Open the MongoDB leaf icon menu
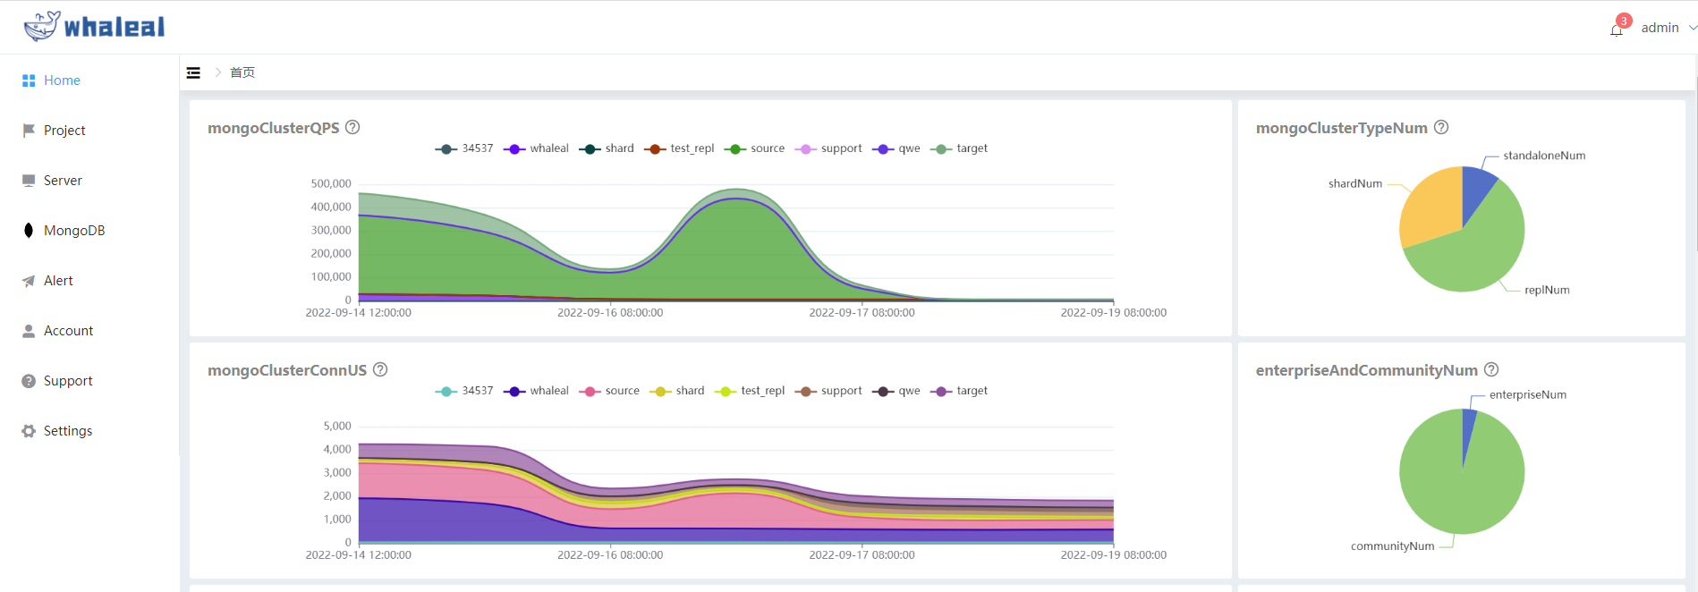 coord(29,230)
